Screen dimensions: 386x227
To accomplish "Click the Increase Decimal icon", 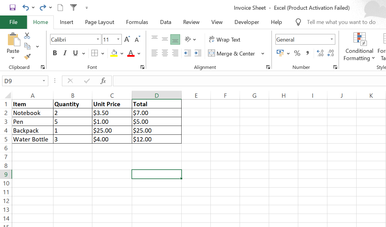I will click(320, 53).
